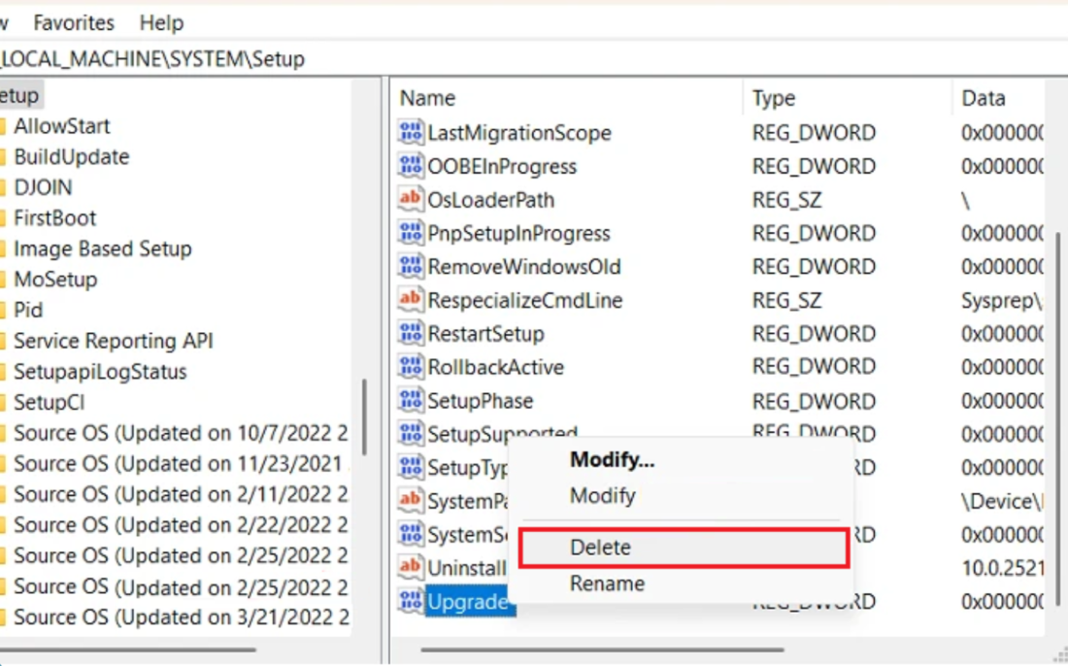Click the ab icon beside RespecializeCmdLine
This screenshot has width=1068, height=666.
[409, 300]
